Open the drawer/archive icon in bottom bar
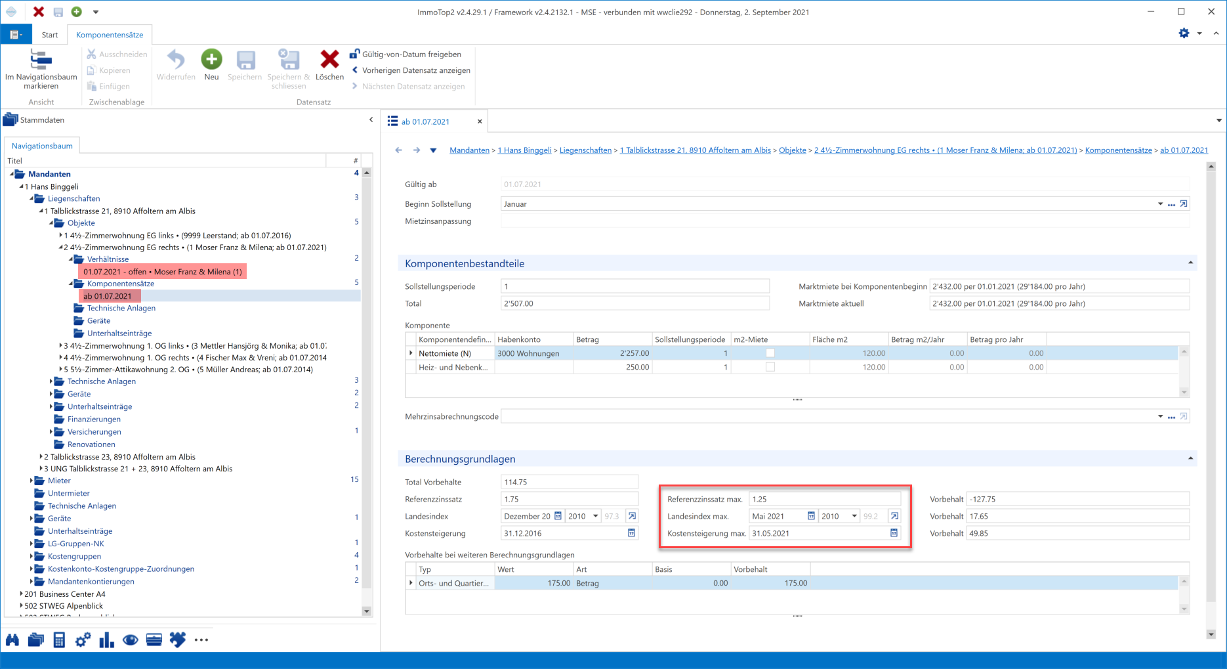The height and width of the screenshot is (669, 1227). coord(154,640)
